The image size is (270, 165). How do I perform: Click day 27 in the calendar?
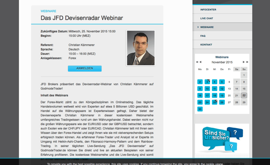pos(229,102)
